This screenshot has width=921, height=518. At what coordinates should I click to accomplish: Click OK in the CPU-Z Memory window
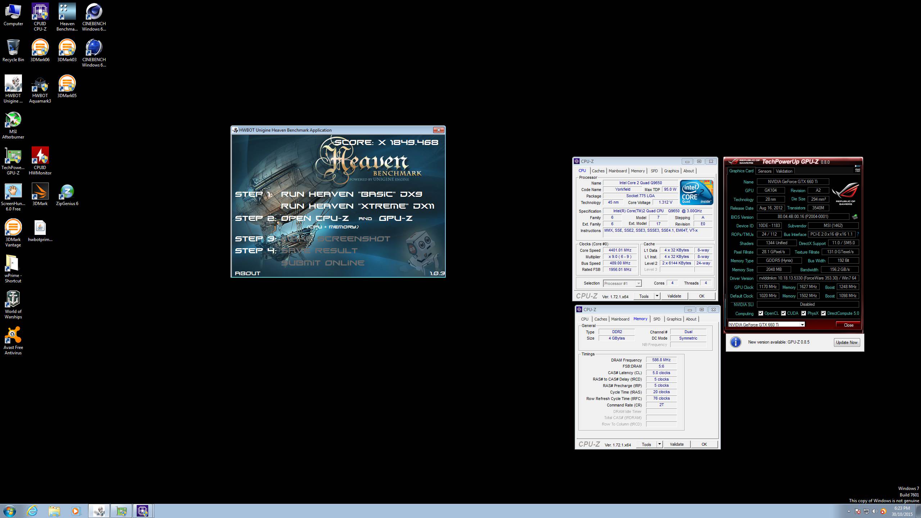pyautogui.click(x=704, y=444)
